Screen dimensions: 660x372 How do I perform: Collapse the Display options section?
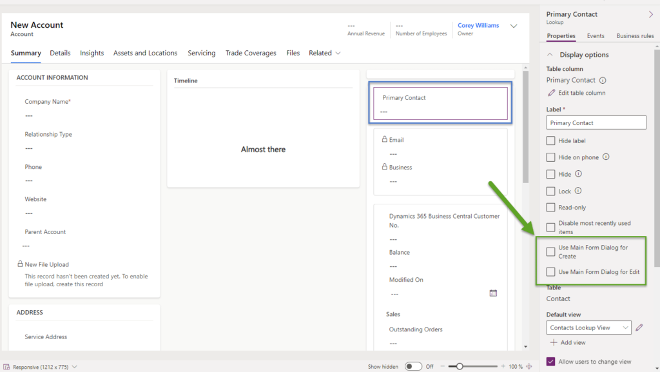coord(551,54)
